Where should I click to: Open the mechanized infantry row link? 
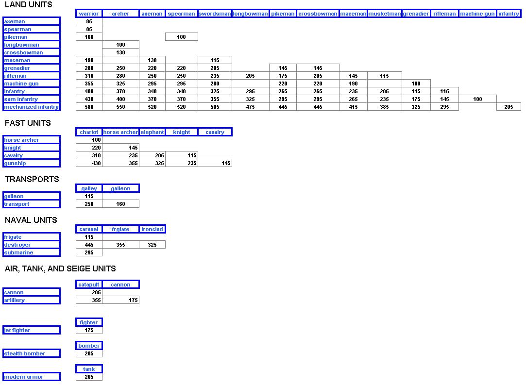click(31, 107)
